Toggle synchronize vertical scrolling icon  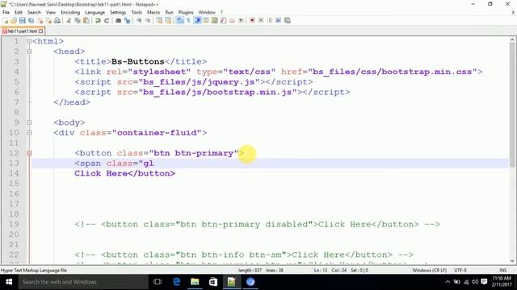pos(159,20)
